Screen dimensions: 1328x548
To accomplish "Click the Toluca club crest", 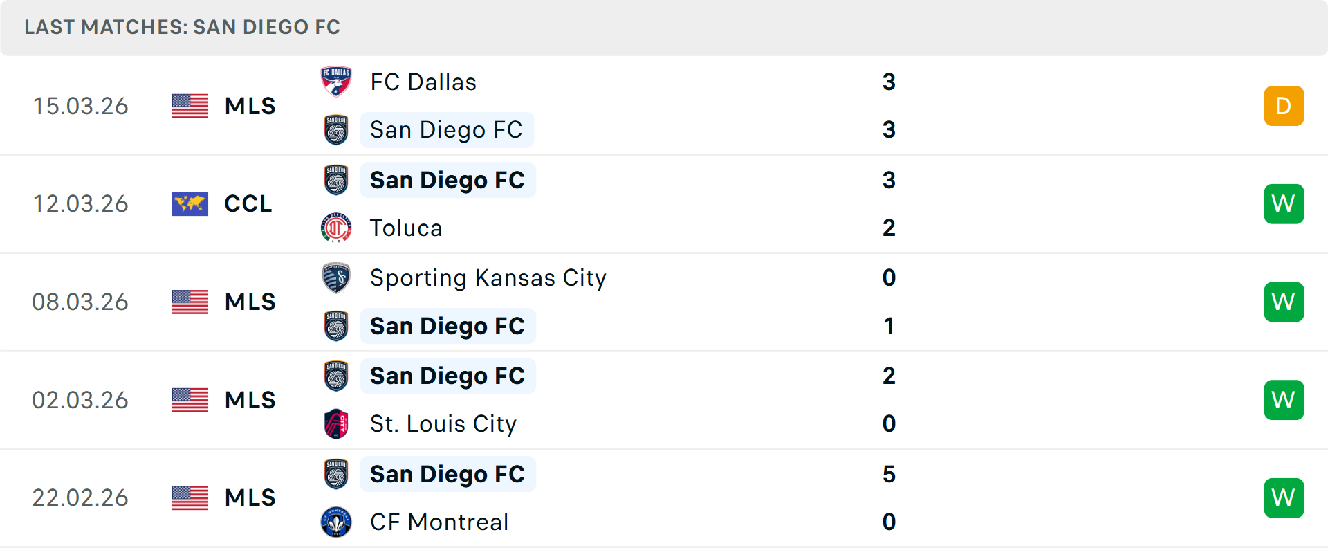I will (336, 228).
